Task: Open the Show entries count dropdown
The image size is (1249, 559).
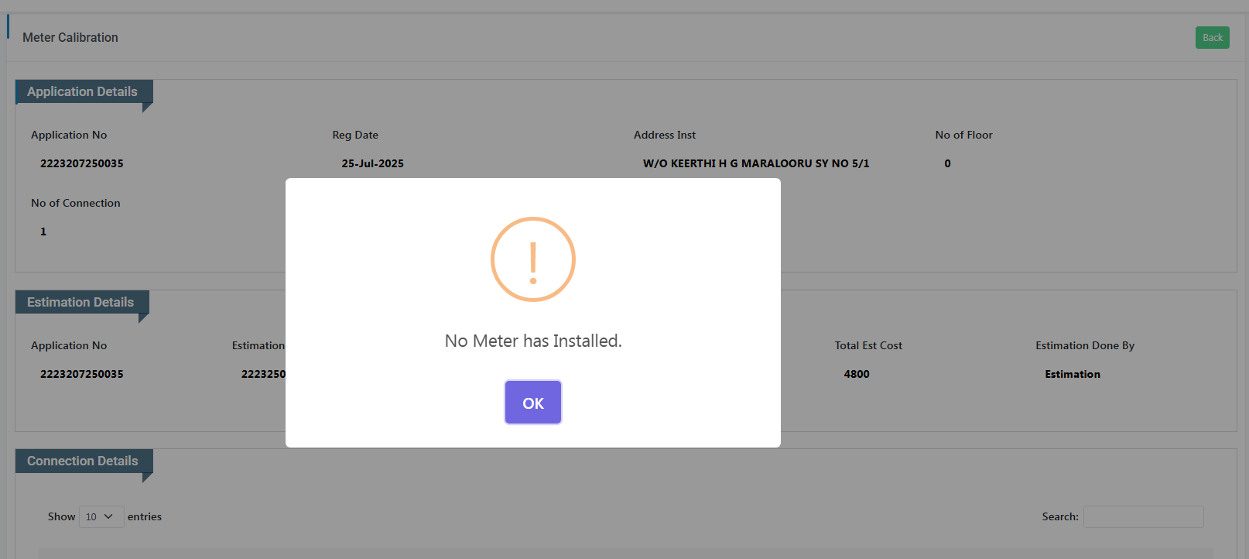Action: [101, 516]
